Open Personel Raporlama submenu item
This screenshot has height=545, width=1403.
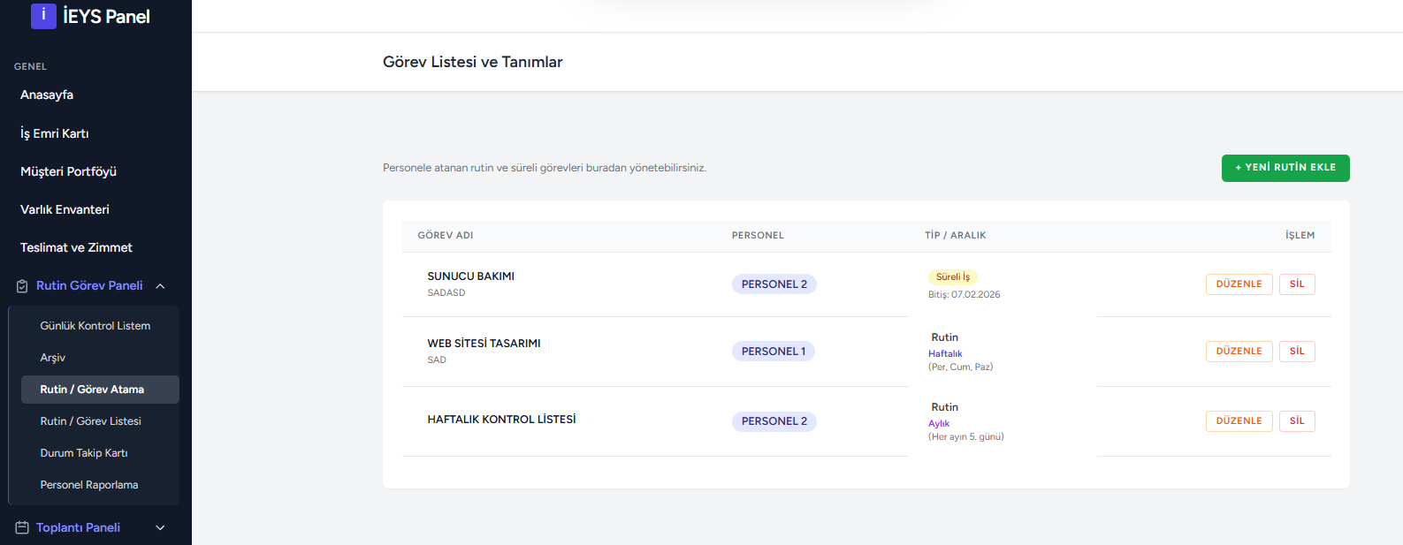89,485
